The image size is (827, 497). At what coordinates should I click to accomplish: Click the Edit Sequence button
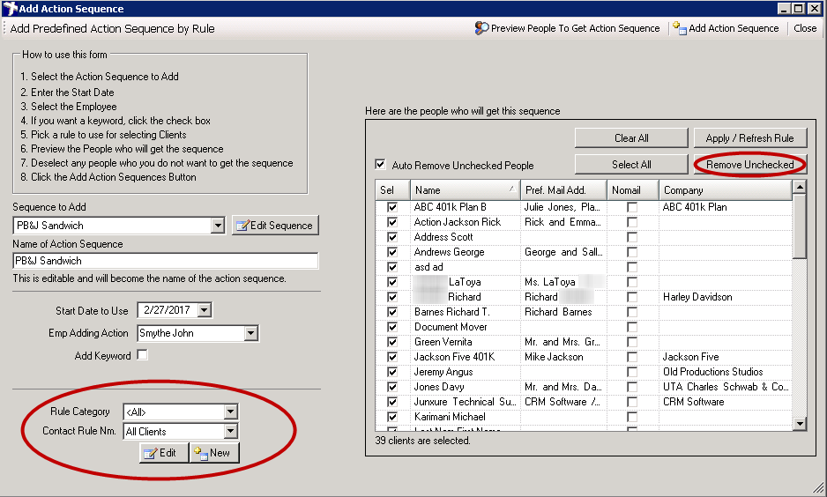(275, 226)
